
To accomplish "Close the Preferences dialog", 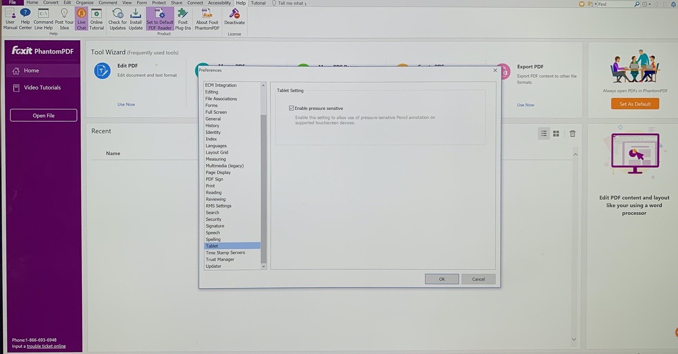I will click(495, 70).
